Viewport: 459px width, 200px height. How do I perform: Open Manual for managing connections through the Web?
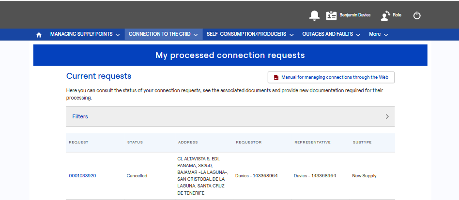point(336,77)
